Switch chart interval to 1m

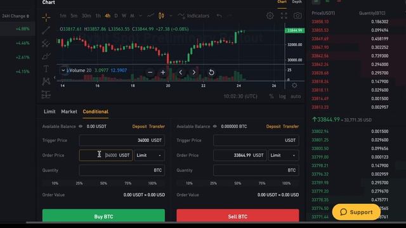click(x=63, y=16)
